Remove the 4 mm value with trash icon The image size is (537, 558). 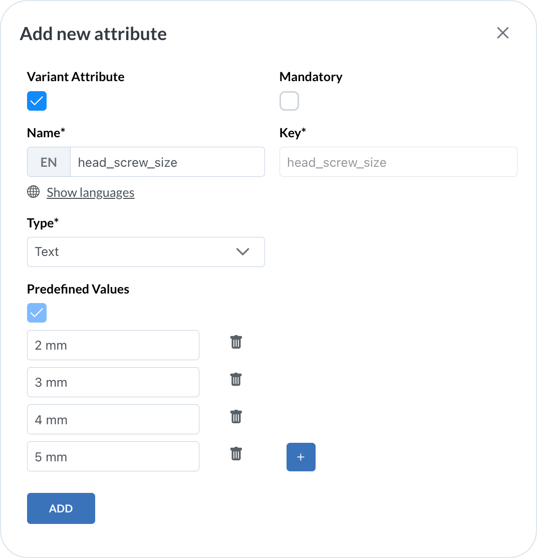[236, 417]
